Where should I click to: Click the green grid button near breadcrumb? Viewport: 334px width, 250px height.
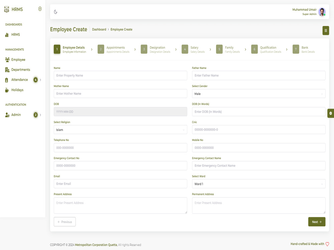point(325,31)
